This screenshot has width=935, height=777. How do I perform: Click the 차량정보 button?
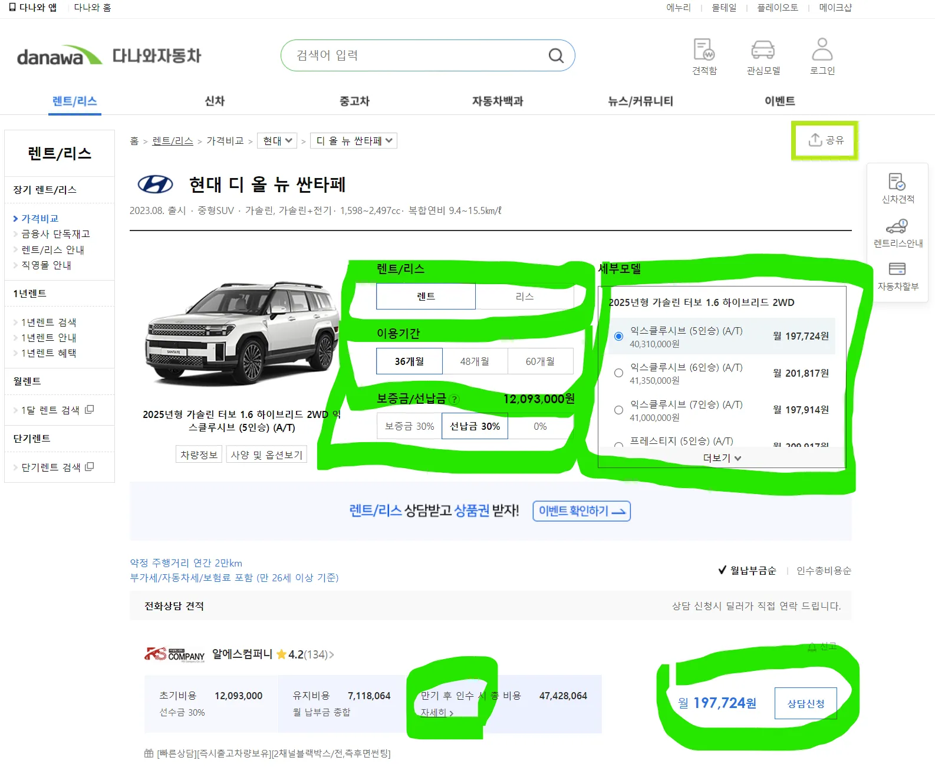pos(199,455)
